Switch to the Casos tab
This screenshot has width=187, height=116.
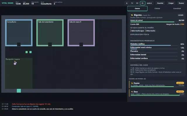(x=137, y=8)
